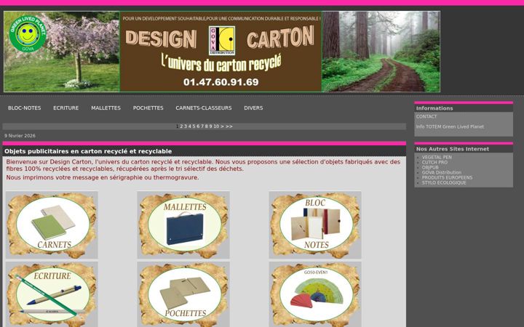Go to pagination page 8

(x=207, y=126)
